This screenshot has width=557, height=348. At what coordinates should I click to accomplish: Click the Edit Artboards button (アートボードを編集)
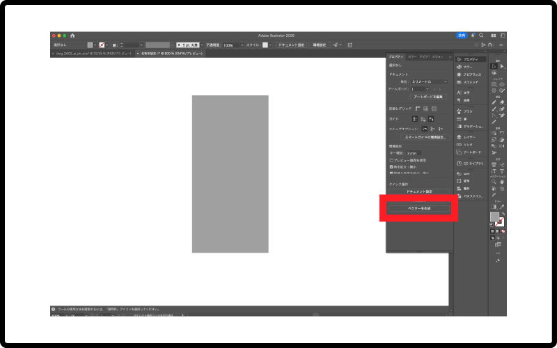pyautogui.click(x=424, y=97)
